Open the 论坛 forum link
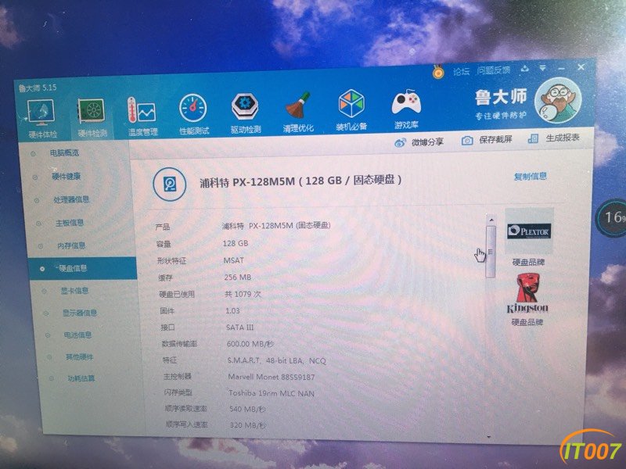Viewport: 626px width, 469px height. tap(462, 71)
